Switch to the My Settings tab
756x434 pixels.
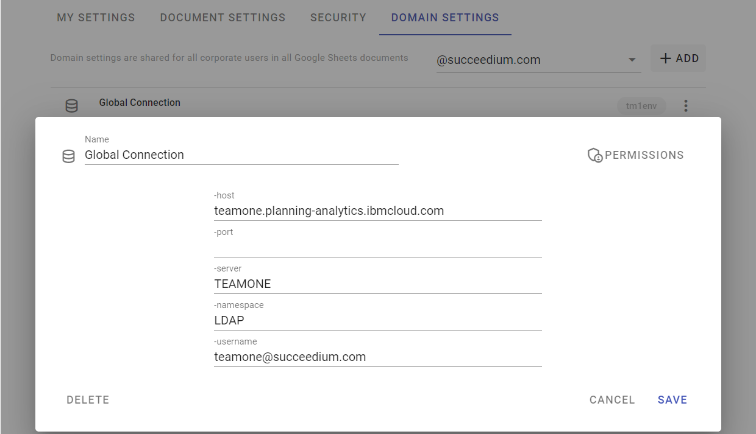96,18
